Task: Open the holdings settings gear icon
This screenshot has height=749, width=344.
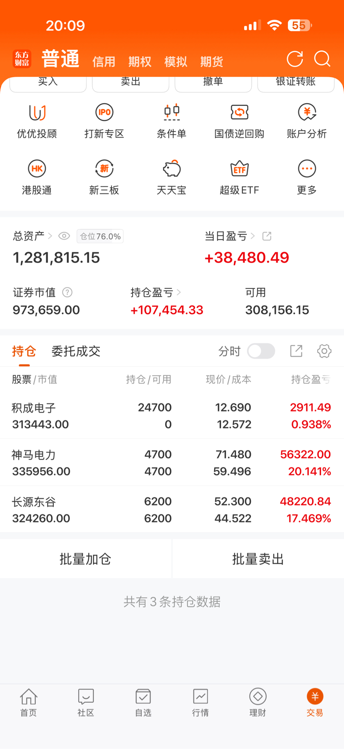Action: pyautogui.click(x=324, y=351)
